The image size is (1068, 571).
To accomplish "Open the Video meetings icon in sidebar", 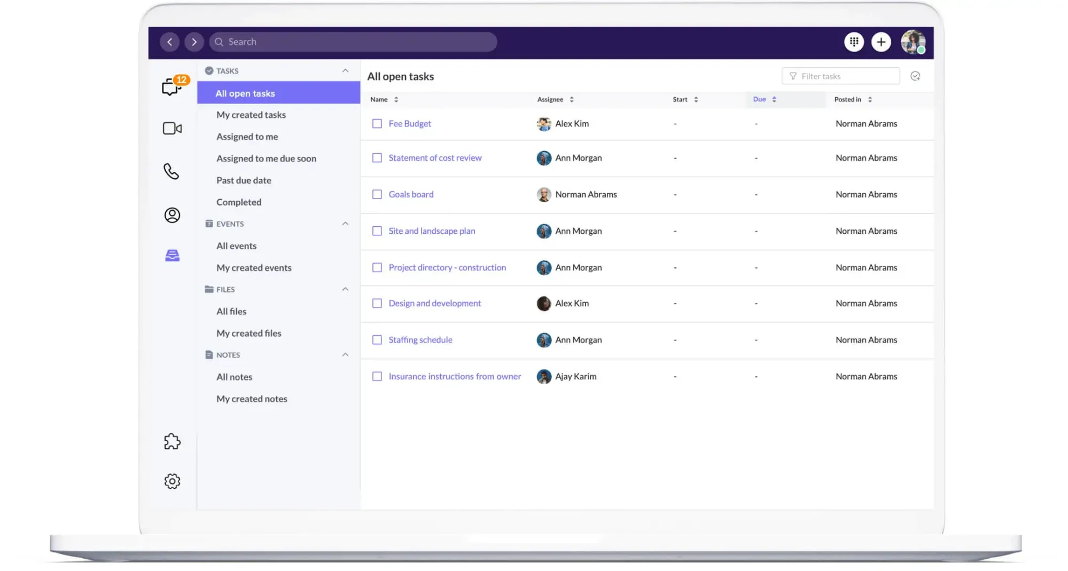I will pos(172,129).
